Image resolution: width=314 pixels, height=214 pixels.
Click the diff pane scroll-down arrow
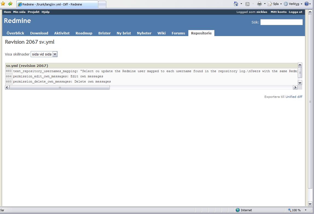click(300, 83)
